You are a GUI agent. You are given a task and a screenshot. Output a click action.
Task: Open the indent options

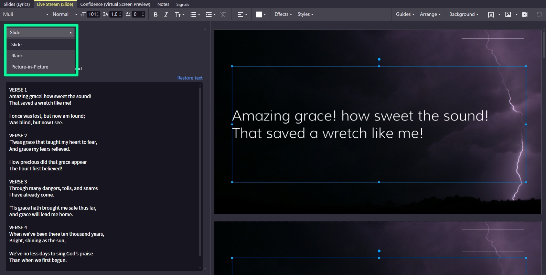coord(211,14)
